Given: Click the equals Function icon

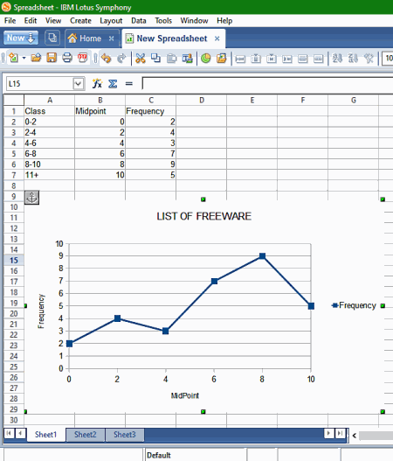Looking at the screenshot, I should (x=129, y=83).
